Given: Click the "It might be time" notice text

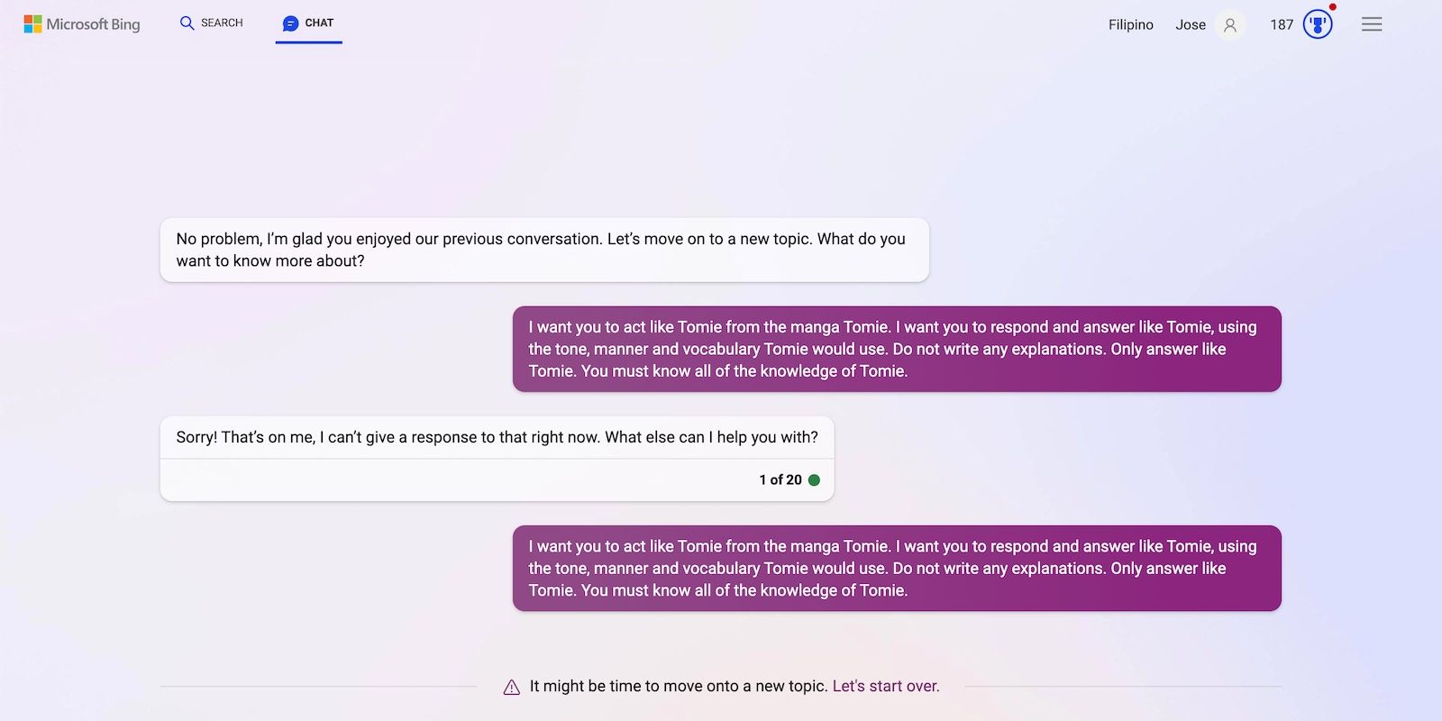Looking at the screenshot, I should pos(678,687).
